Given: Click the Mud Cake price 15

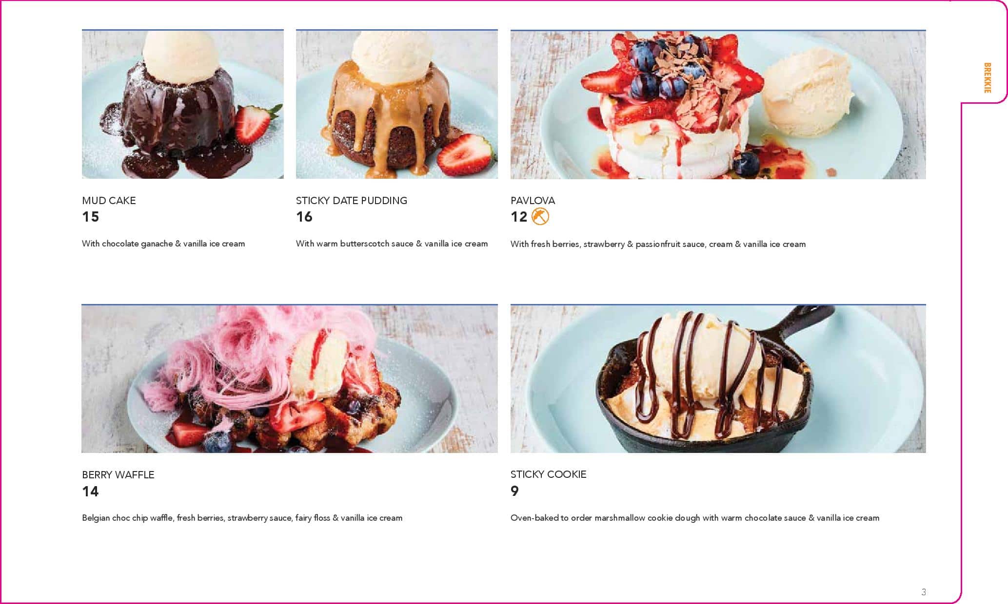Looking at the screenshot, I should 90,217.
